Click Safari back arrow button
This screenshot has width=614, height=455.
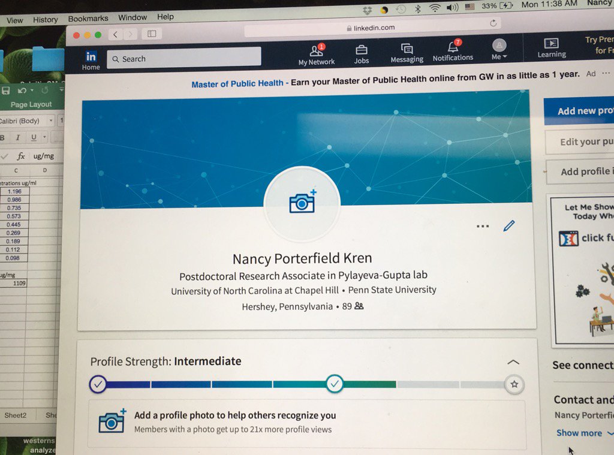(x=116, y=34)
